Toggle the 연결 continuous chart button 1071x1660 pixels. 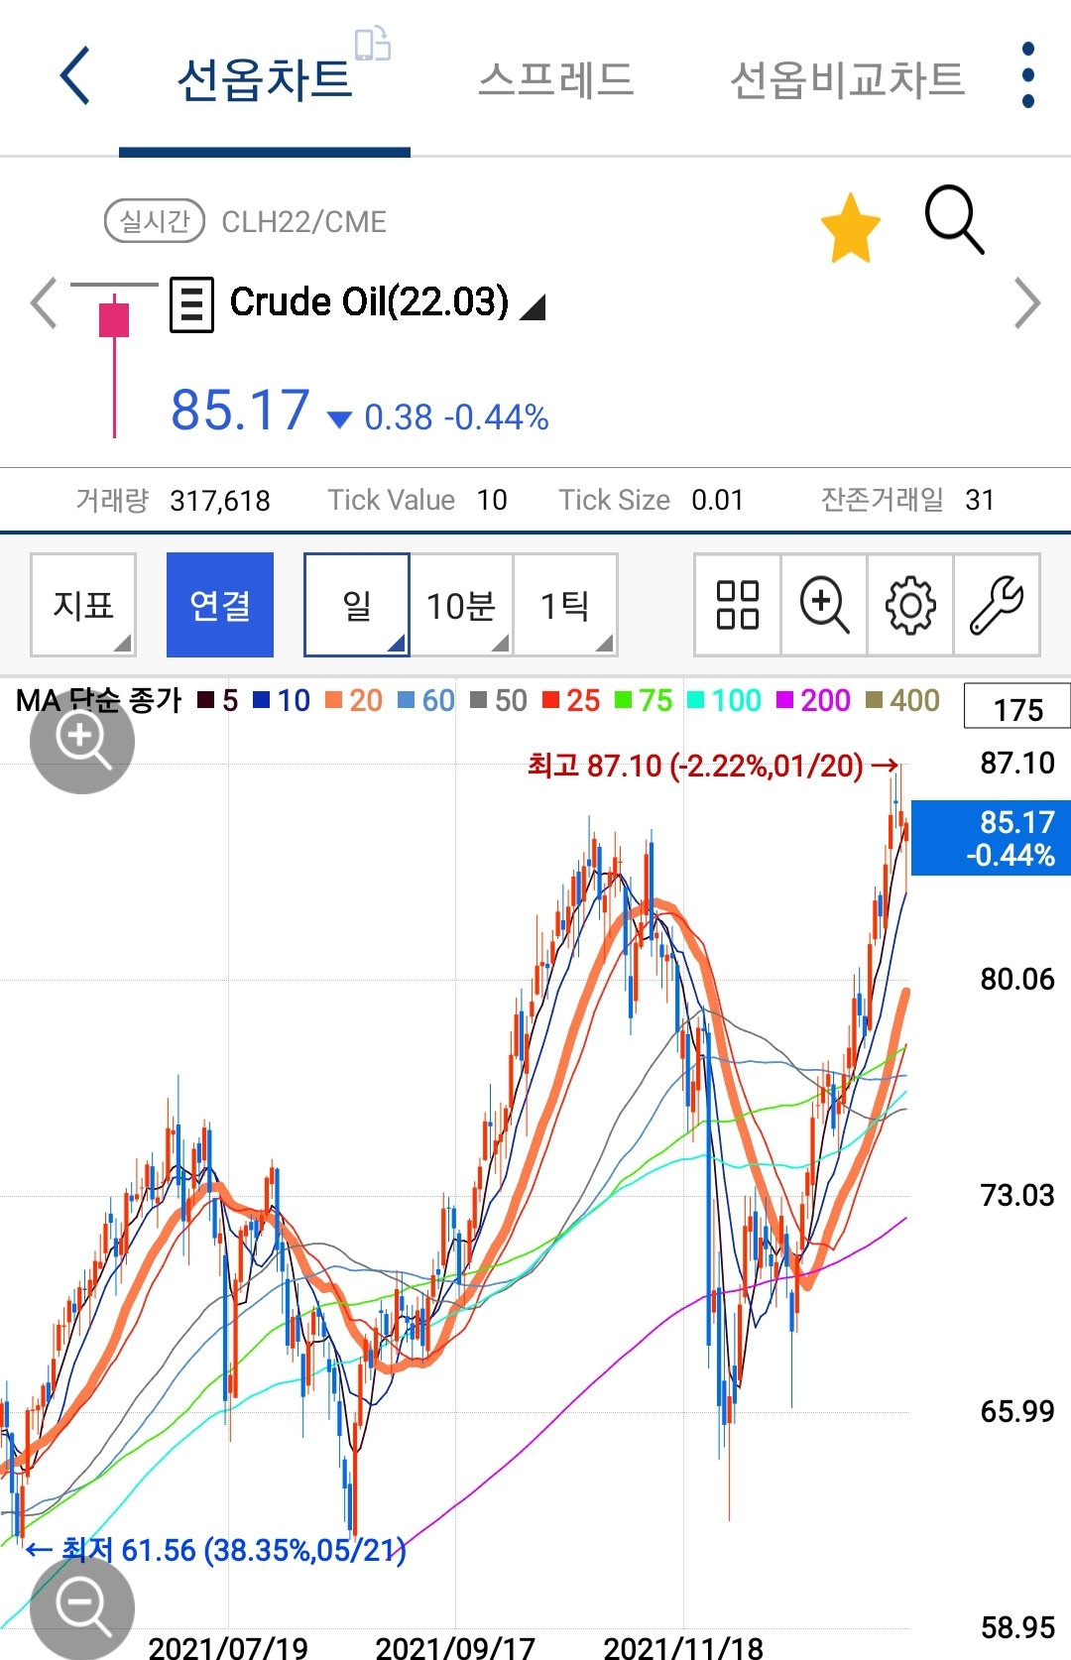pyautogui.click(x=220, y=605)
